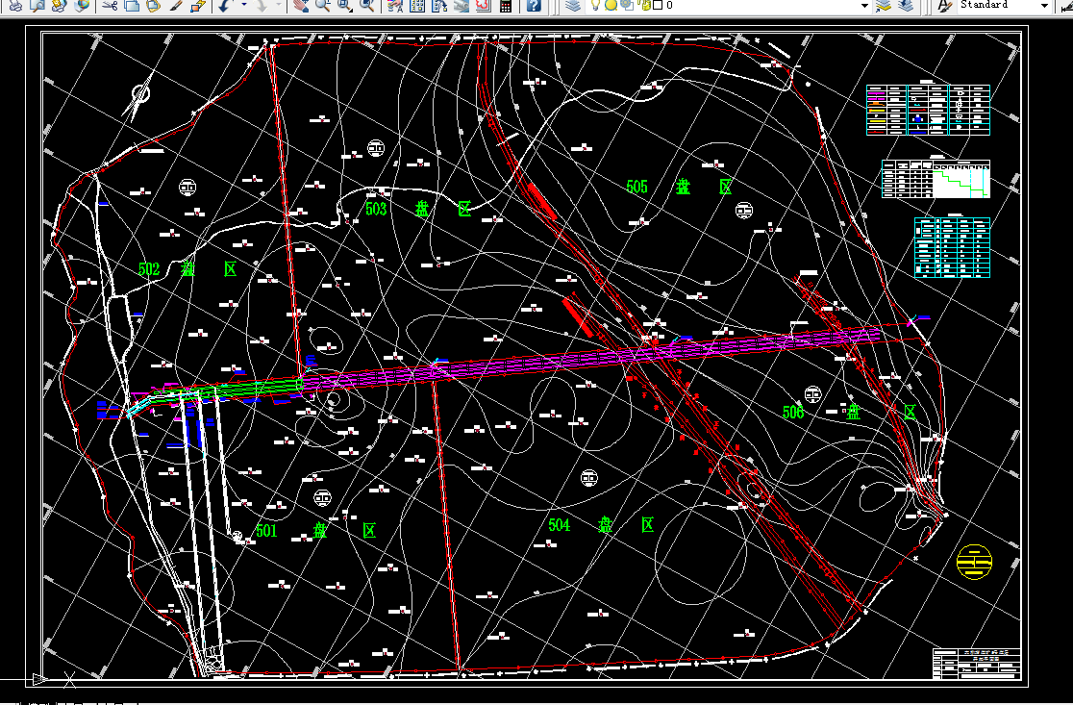This screenshot has width=1073, height=705.
Task: Select the Zoom Window tool
Action: (345, 6)
